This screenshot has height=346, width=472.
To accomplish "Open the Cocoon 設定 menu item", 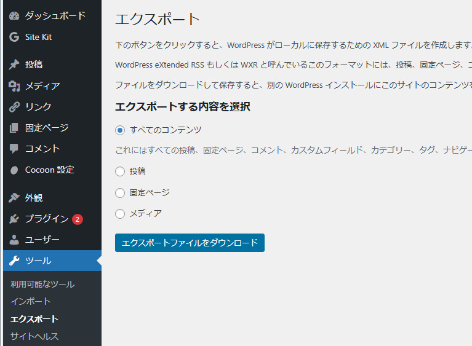I will click(49, 170).
